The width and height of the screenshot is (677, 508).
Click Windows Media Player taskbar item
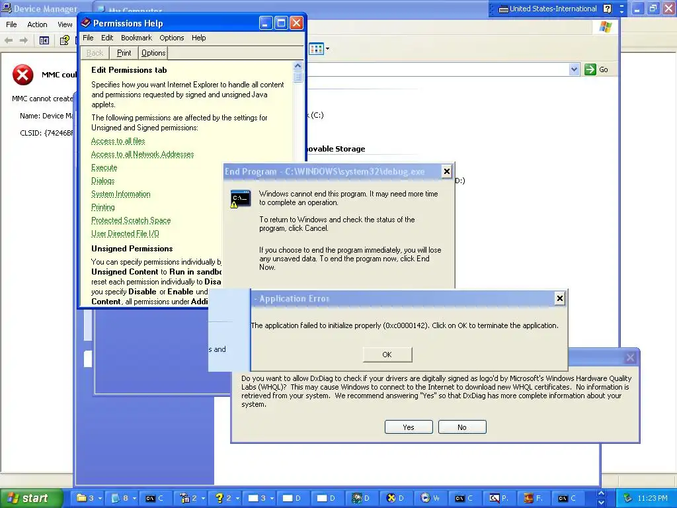pyautogui.click(x=430, y=498)
